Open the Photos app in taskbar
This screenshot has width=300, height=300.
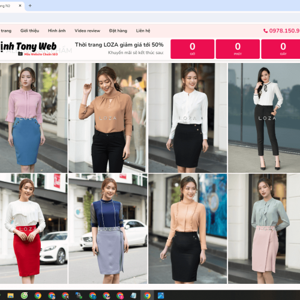click(161, 295)
